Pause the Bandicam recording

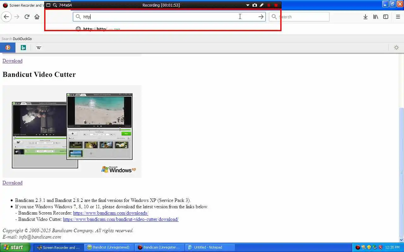point(269,5)
